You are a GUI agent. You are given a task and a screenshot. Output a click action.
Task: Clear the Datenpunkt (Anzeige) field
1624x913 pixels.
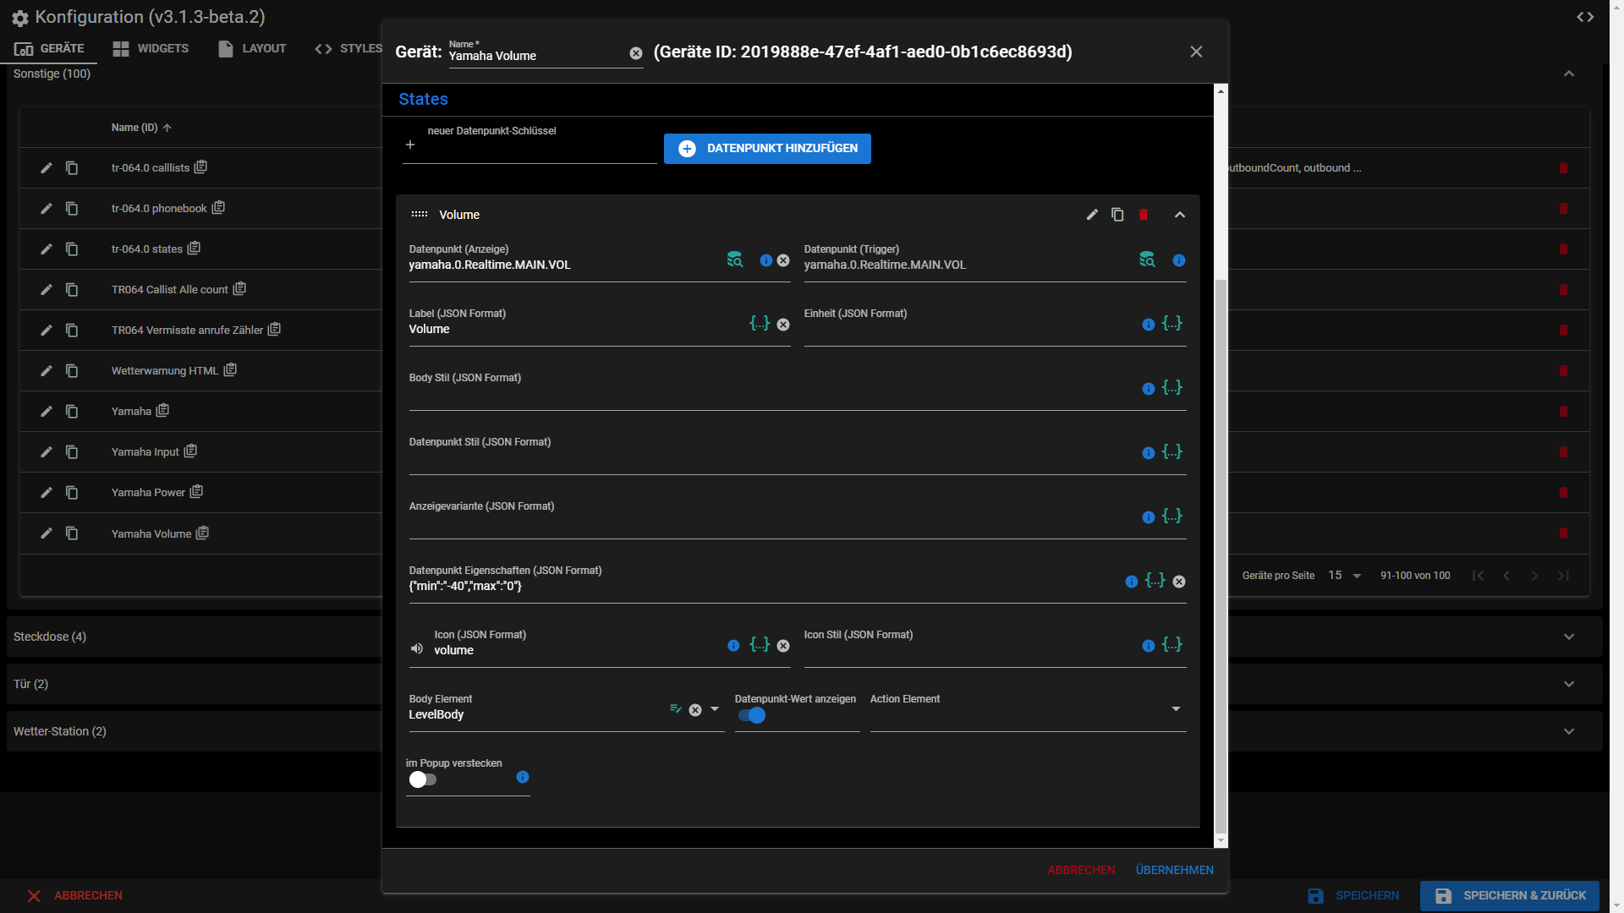tap(783, 260)
